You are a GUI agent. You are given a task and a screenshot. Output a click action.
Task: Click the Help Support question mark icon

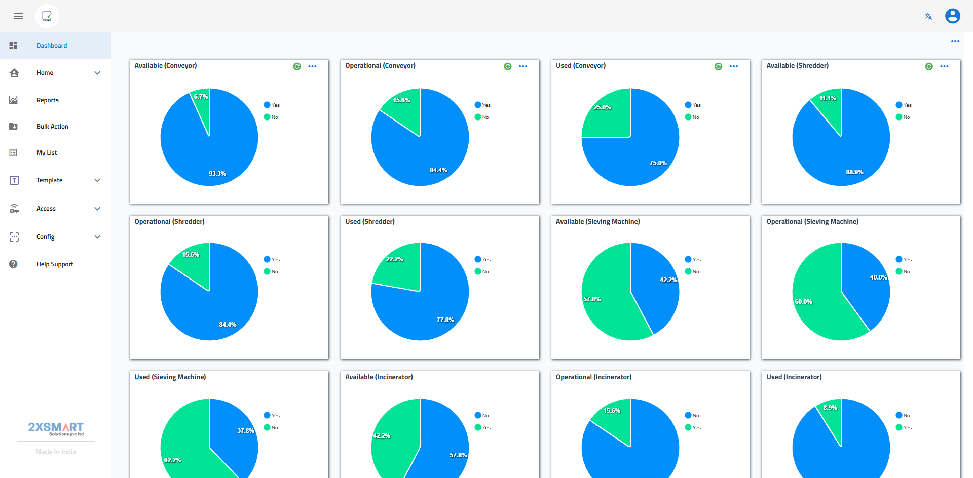pyautogui.click(x=14, y=264)
